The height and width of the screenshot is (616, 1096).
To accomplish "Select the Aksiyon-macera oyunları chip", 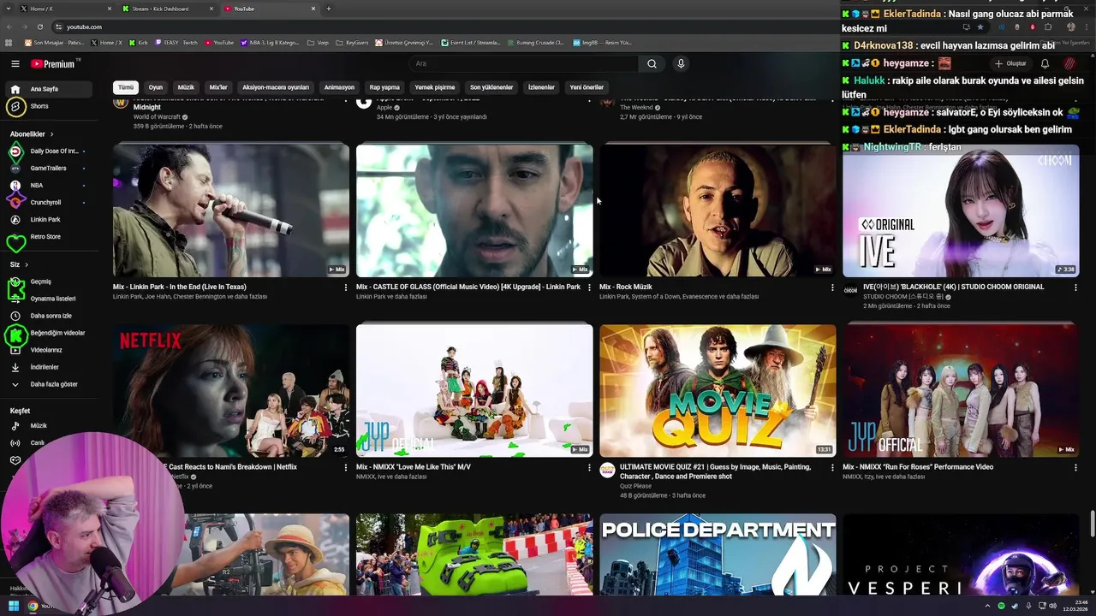I will [x=276, y=87].
